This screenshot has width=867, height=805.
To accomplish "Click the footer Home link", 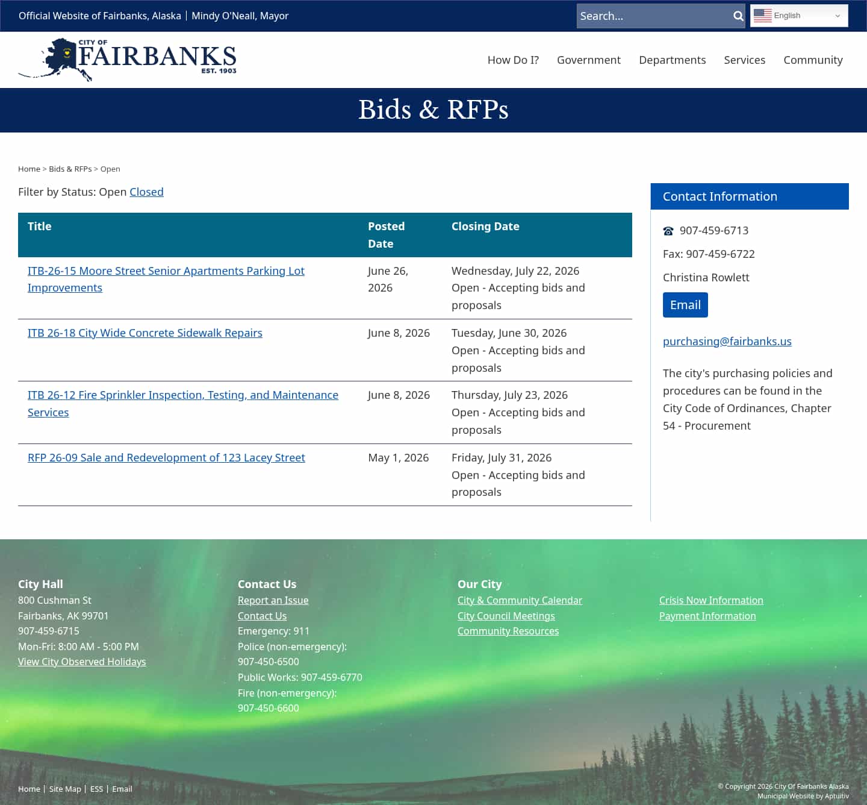I will 29,789.
